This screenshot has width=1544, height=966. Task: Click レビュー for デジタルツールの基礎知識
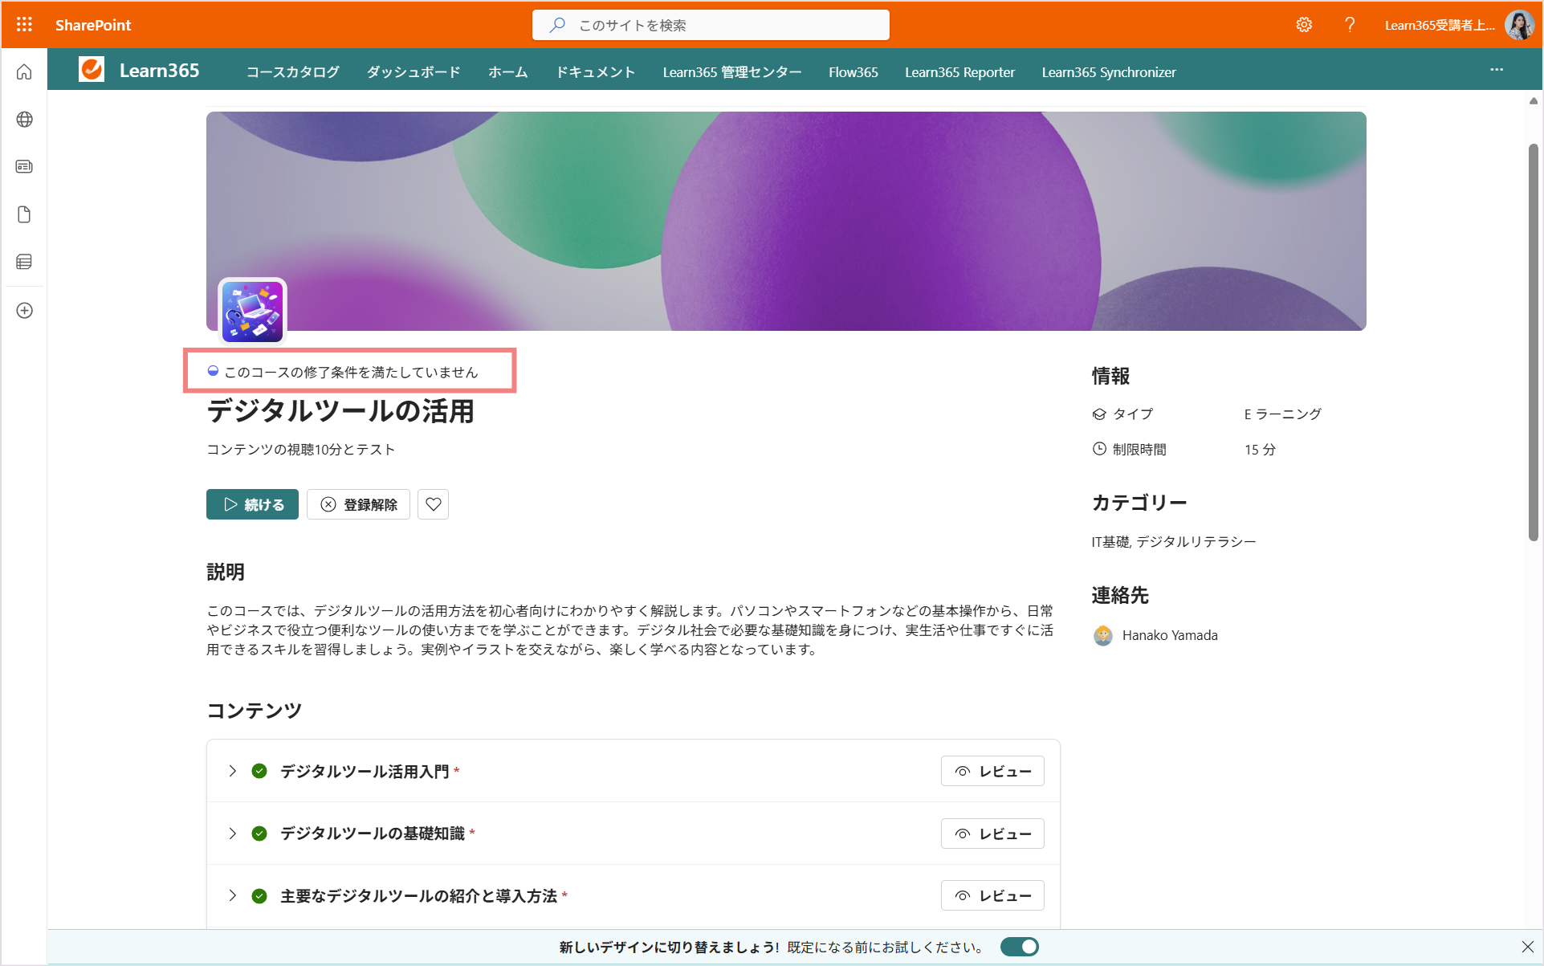click(992, 834)
